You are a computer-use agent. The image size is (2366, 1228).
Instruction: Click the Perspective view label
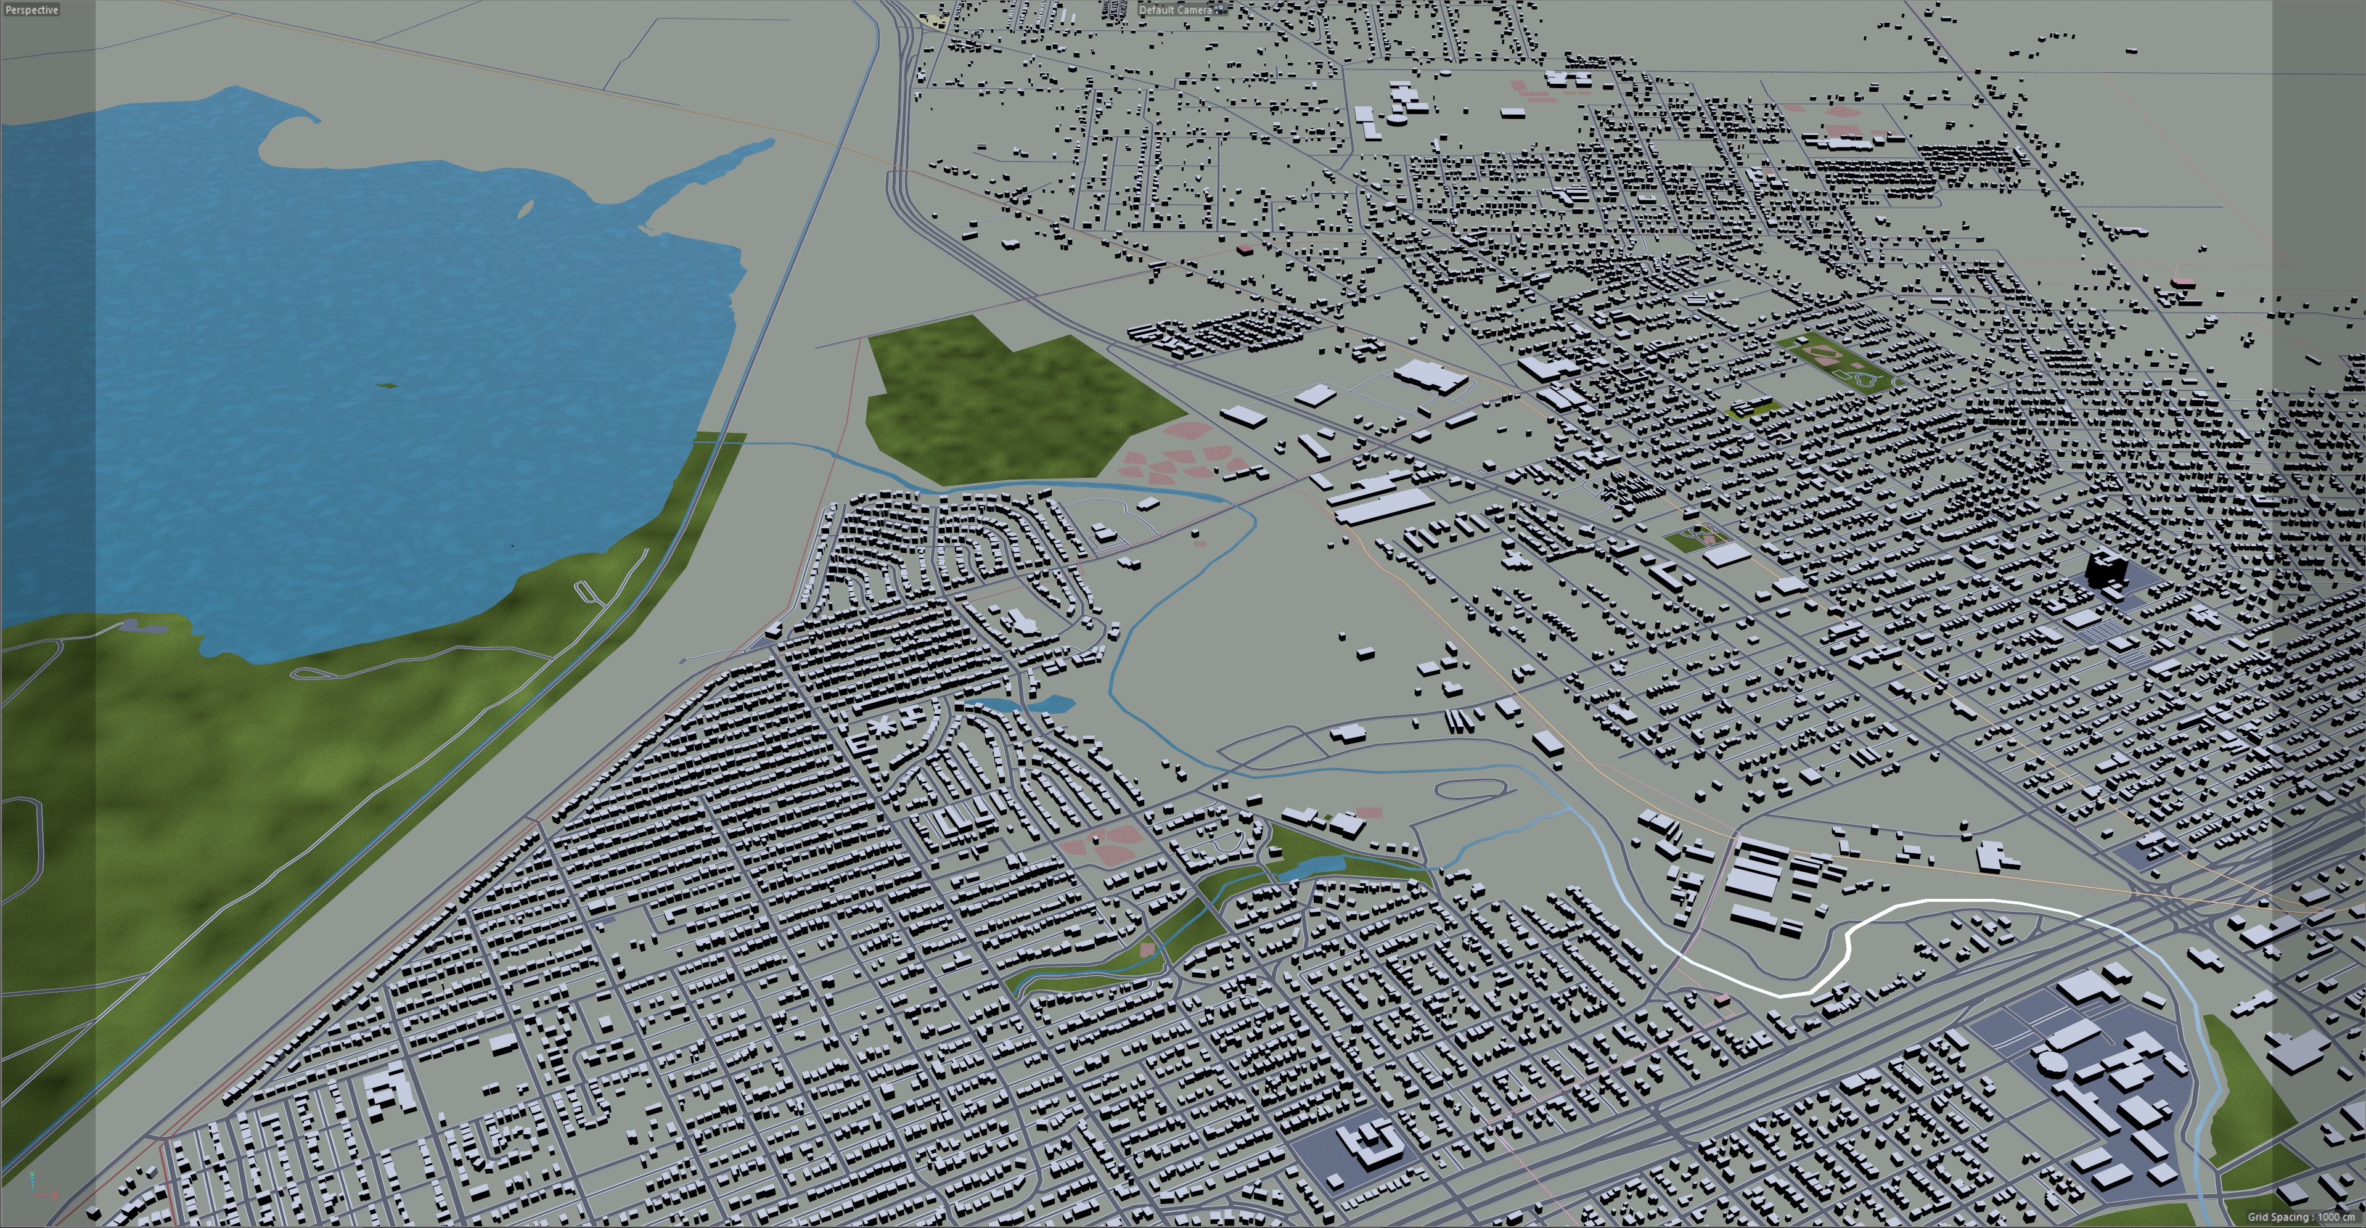[x=31, y=10]
